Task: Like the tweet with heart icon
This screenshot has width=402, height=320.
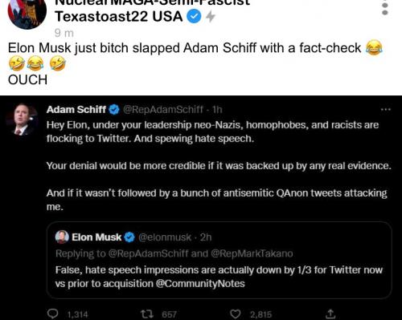Action: (x=236, y=314)
